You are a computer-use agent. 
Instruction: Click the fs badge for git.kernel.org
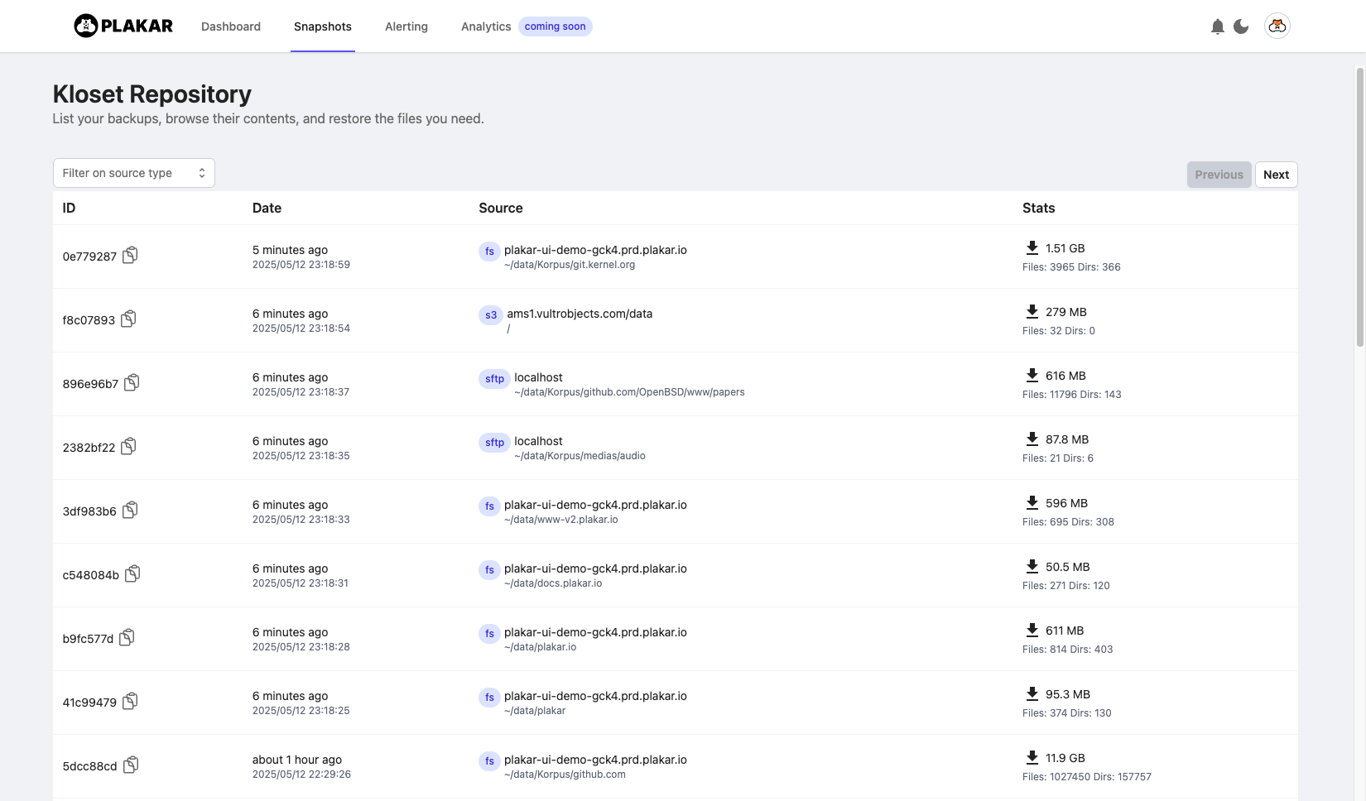[489, 252]
